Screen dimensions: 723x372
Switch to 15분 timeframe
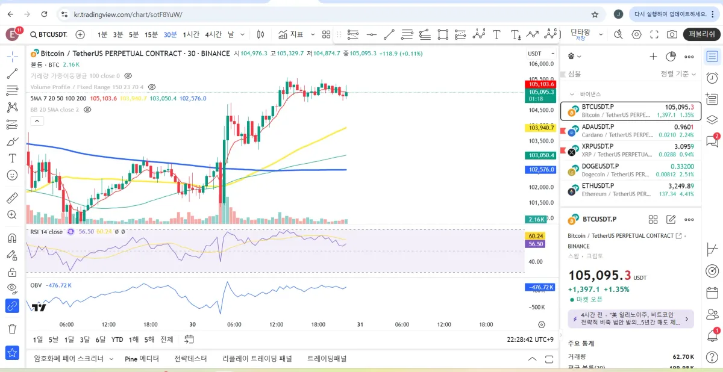(151, 34)
